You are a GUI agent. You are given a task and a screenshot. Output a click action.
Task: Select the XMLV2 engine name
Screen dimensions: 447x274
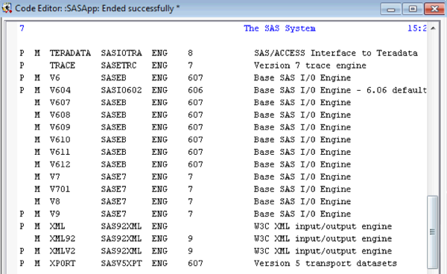tap(63, 251)
